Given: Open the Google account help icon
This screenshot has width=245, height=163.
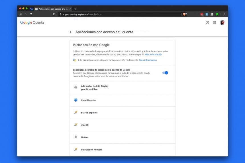Looking at the screenshot, I should point(207,22).
